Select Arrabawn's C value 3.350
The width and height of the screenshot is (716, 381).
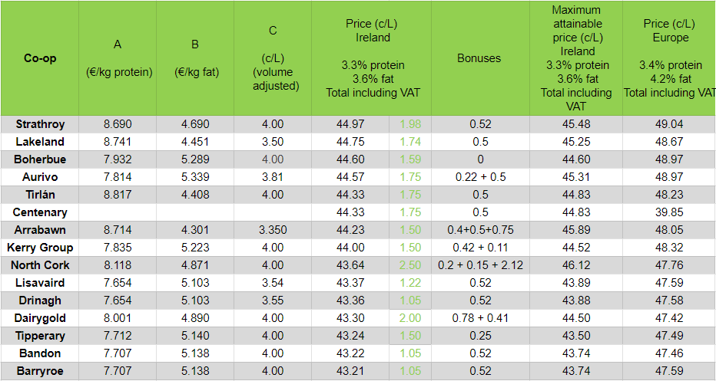[x=273, y=230]
